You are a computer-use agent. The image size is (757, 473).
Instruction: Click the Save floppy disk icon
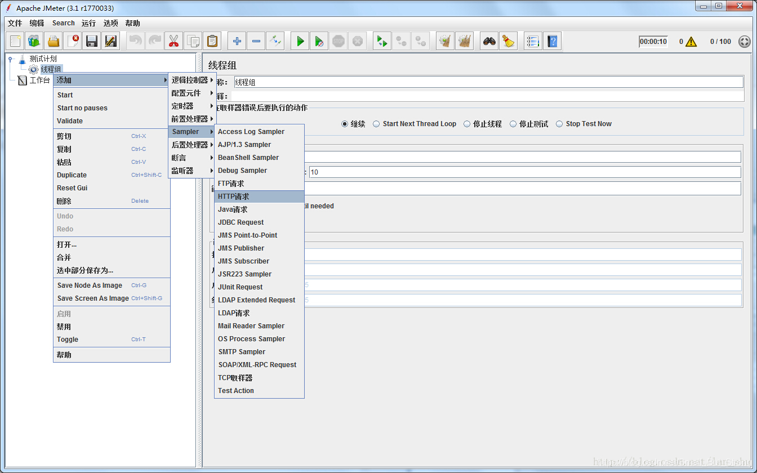point(92,41)
